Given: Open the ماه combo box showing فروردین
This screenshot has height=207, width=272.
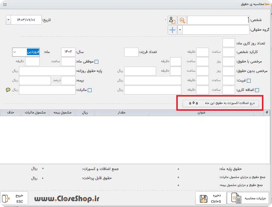Looking at the screenshot, I should tap(26, 52).
